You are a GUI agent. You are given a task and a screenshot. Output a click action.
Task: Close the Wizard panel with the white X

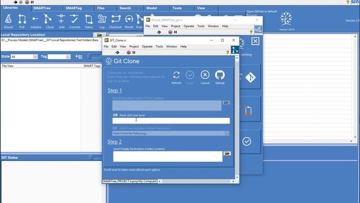(255, 41)
